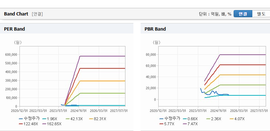Screen dimensions: 270x131
Task: Toggle 수정주가 series in PER Band legend
Action: click(29, 119)
